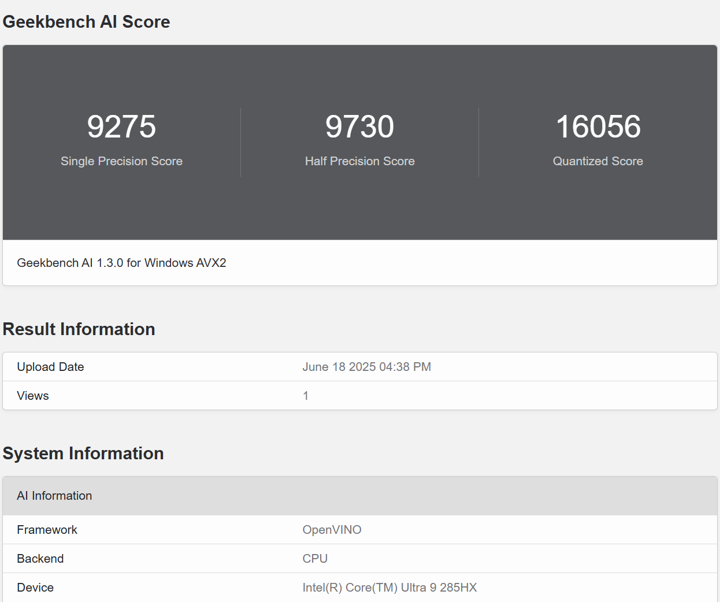Click the AI Information table header
720x602 pixels.
(360, 496)
